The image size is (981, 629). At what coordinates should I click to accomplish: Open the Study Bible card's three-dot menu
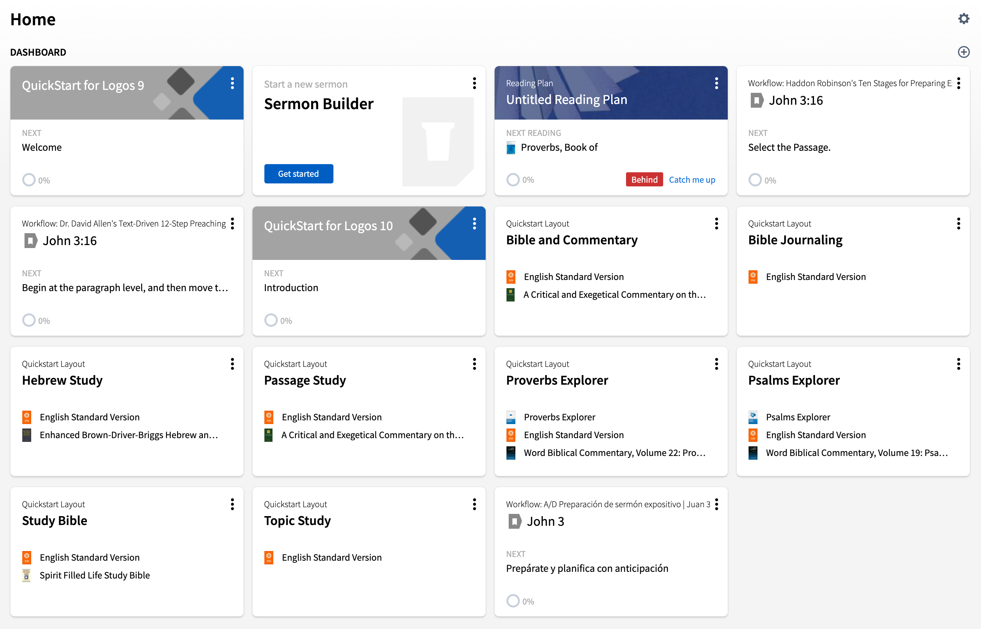232,504
